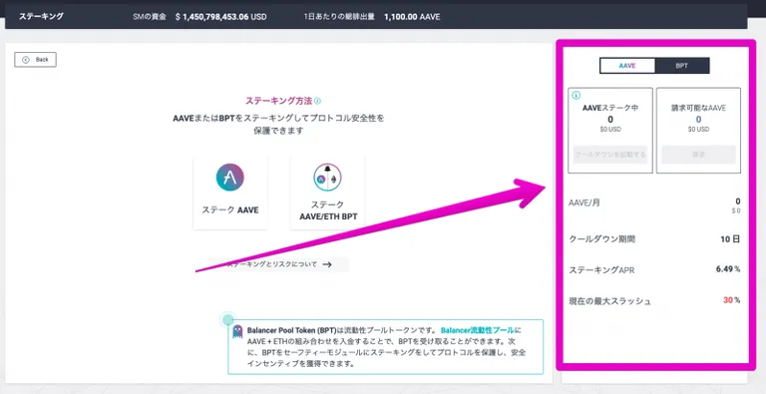The image size is (766, 394).
Task: Click the AAVE logo icon
Action: 230,177
